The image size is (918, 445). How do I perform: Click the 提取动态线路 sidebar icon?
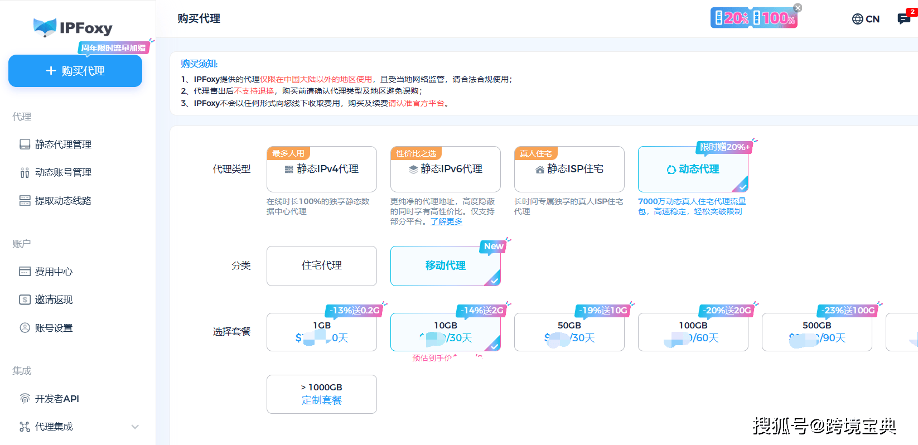[x=25, y=201]
